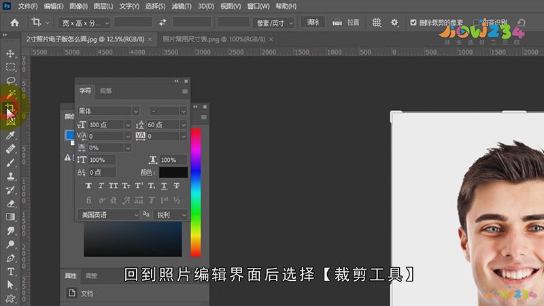This screenshot has height=306, width=544.
Task: Click the vertical scale 100% field
Action: click(101, 160)
